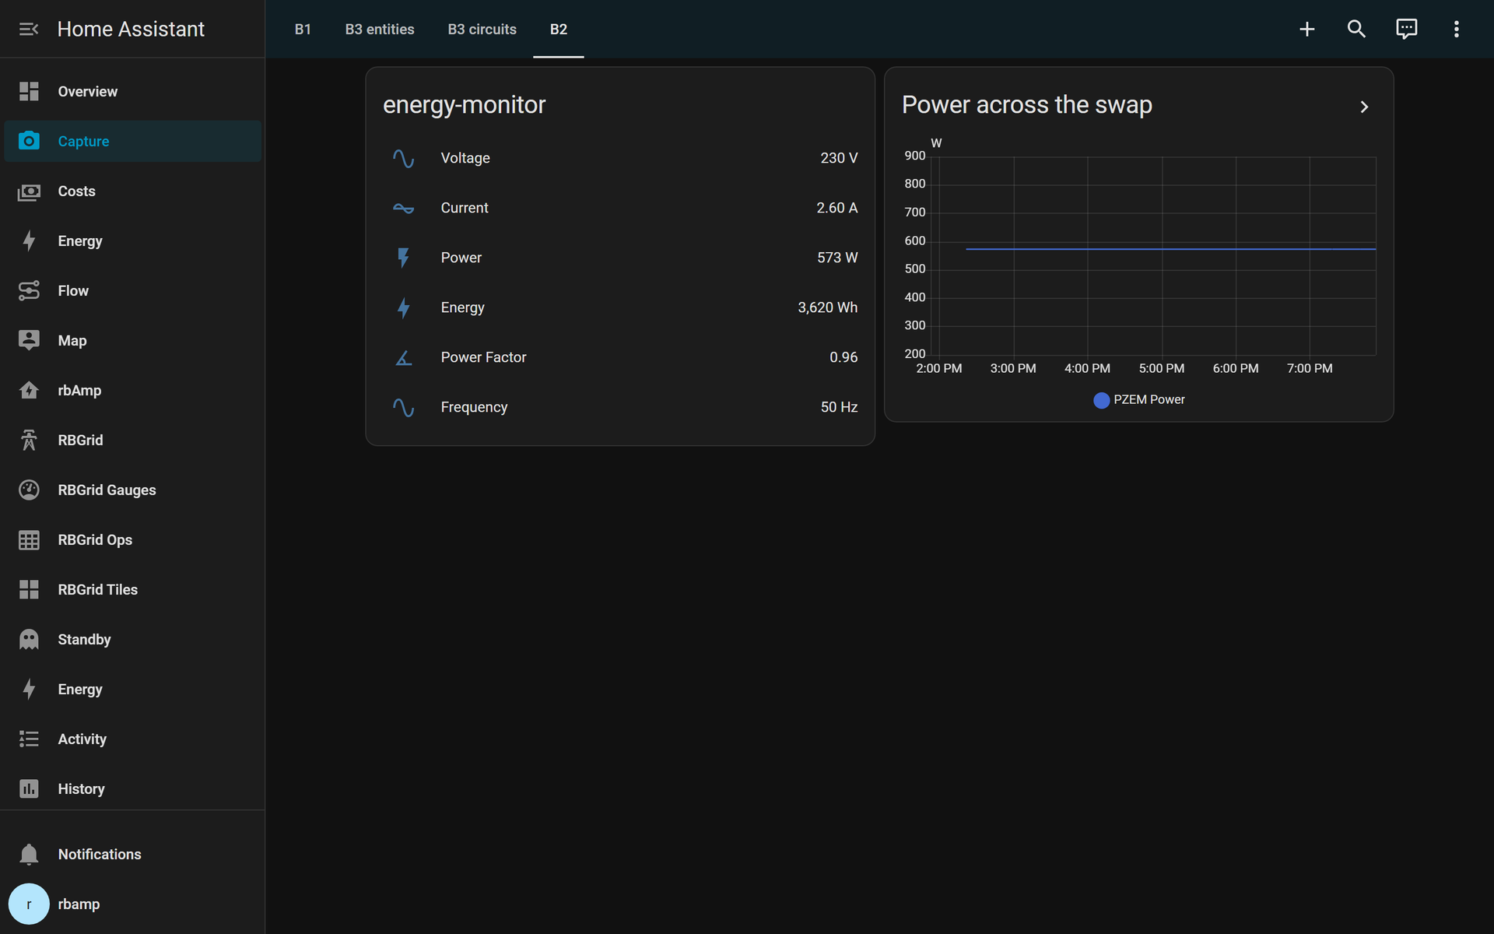Open the RBGrid Gauges sidebar link
This screenshot has width=1494, height=934.
click(x=132, y=490)
